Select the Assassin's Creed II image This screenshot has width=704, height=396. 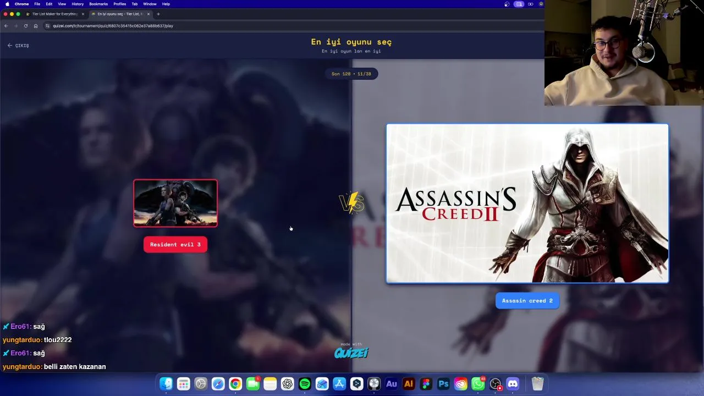point(527,204)
